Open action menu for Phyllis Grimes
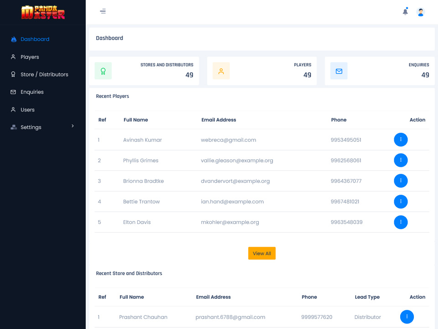The width and height of the screenshot is (438, 329). [401, 160]
